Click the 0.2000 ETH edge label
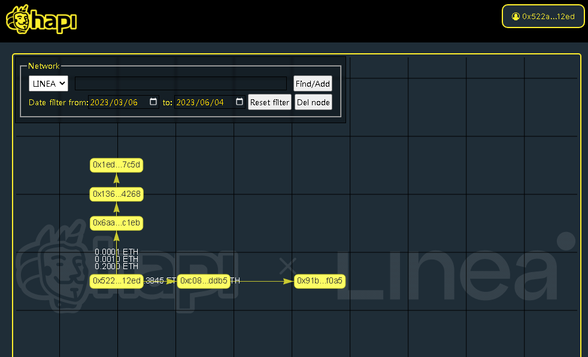This screenshot has height=357, width=588. click(116, 266)
